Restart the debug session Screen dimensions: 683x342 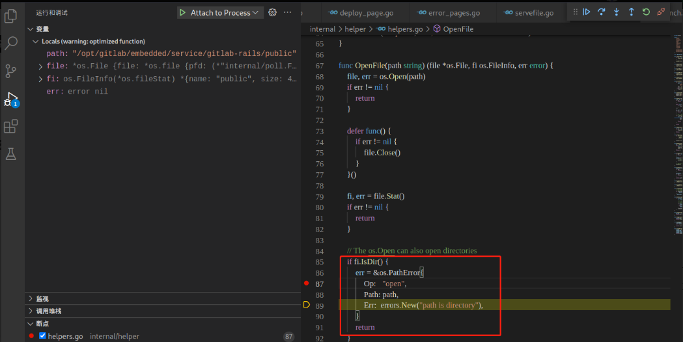tap(646, 12)
